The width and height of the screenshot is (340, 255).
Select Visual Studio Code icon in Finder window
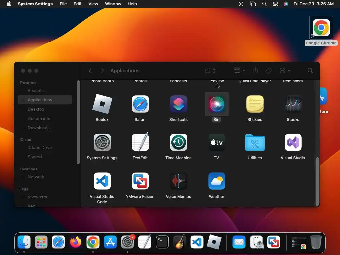(102, 181)
